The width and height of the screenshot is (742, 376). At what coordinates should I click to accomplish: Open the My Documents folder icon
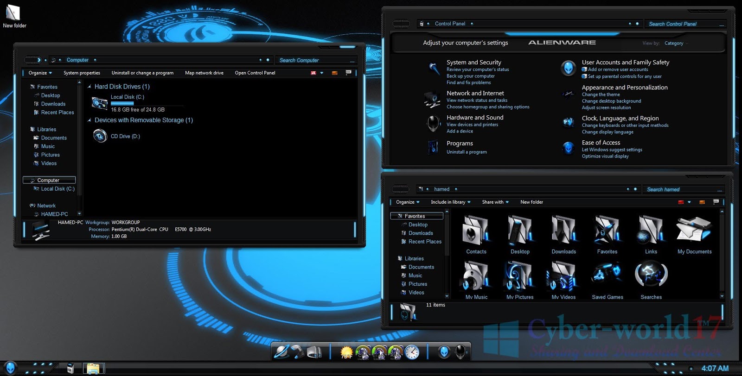(x=694, y=235)
